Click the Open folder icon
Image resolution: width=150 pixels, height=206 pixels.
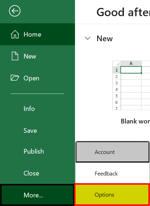[x=15, y=78]
